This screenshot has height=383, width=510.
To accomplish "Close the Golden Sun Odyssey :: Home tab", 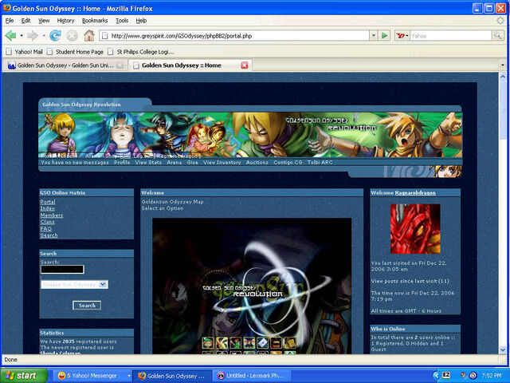I will point(245,65).
